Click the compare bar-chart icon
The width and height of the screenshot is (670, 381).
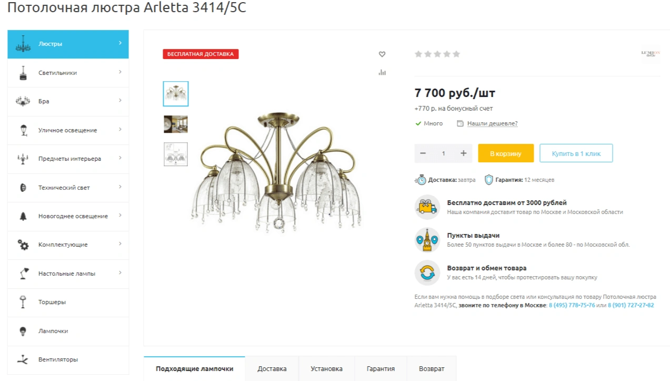click(x=382, y=72)
